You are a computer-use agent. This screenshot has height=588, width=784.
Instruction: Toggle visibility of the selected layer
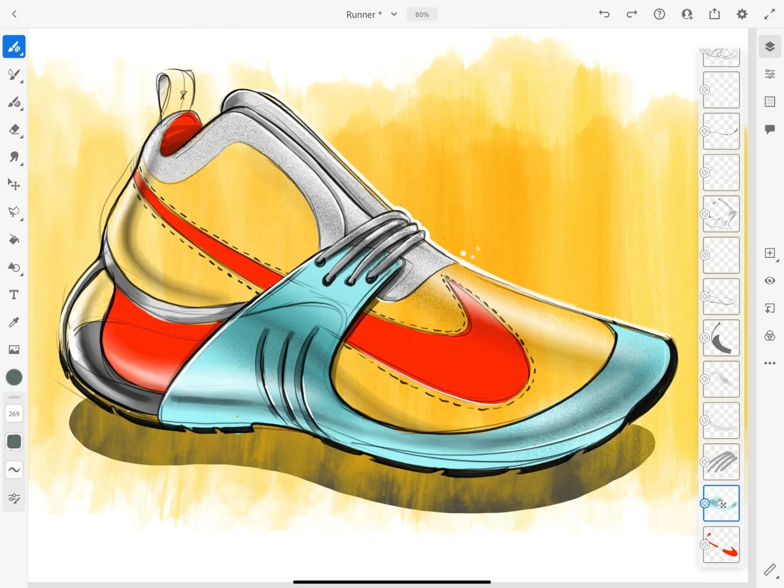[770, 281]
